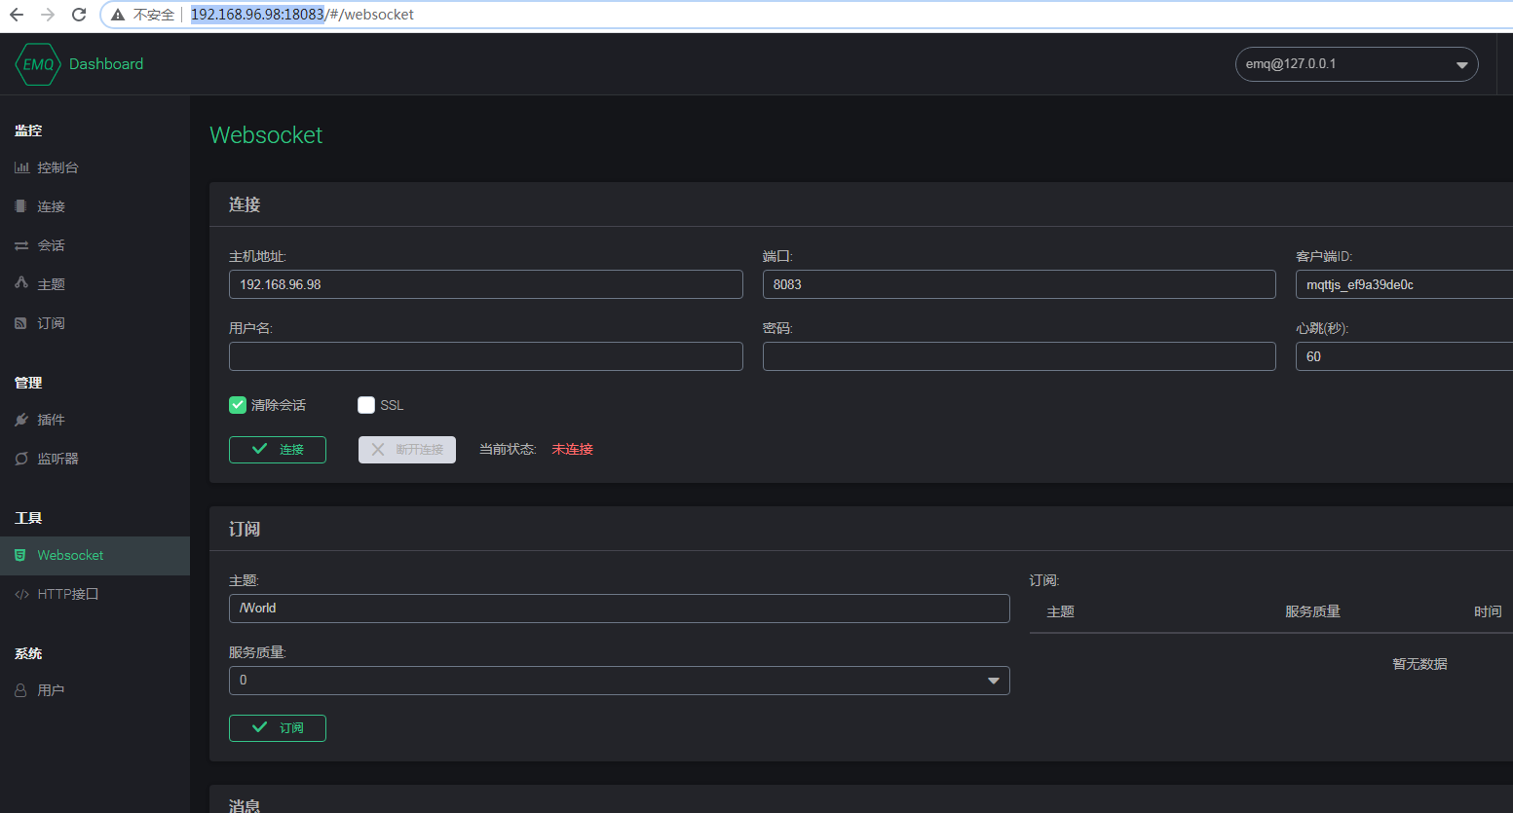The image size is (1513, 813).
Task: Click the 会话 sidebar icon
Action: (22, 244)
